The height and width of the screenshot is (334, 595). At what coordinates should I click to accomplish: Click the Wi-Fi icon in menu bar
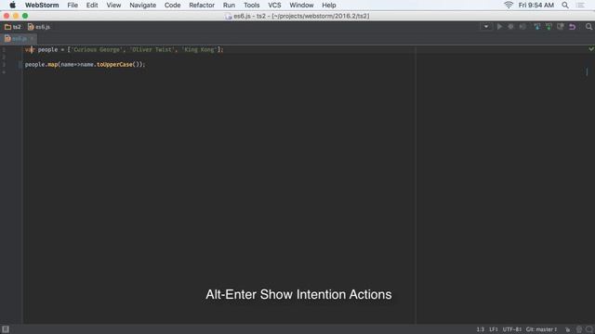click(509, 5)
